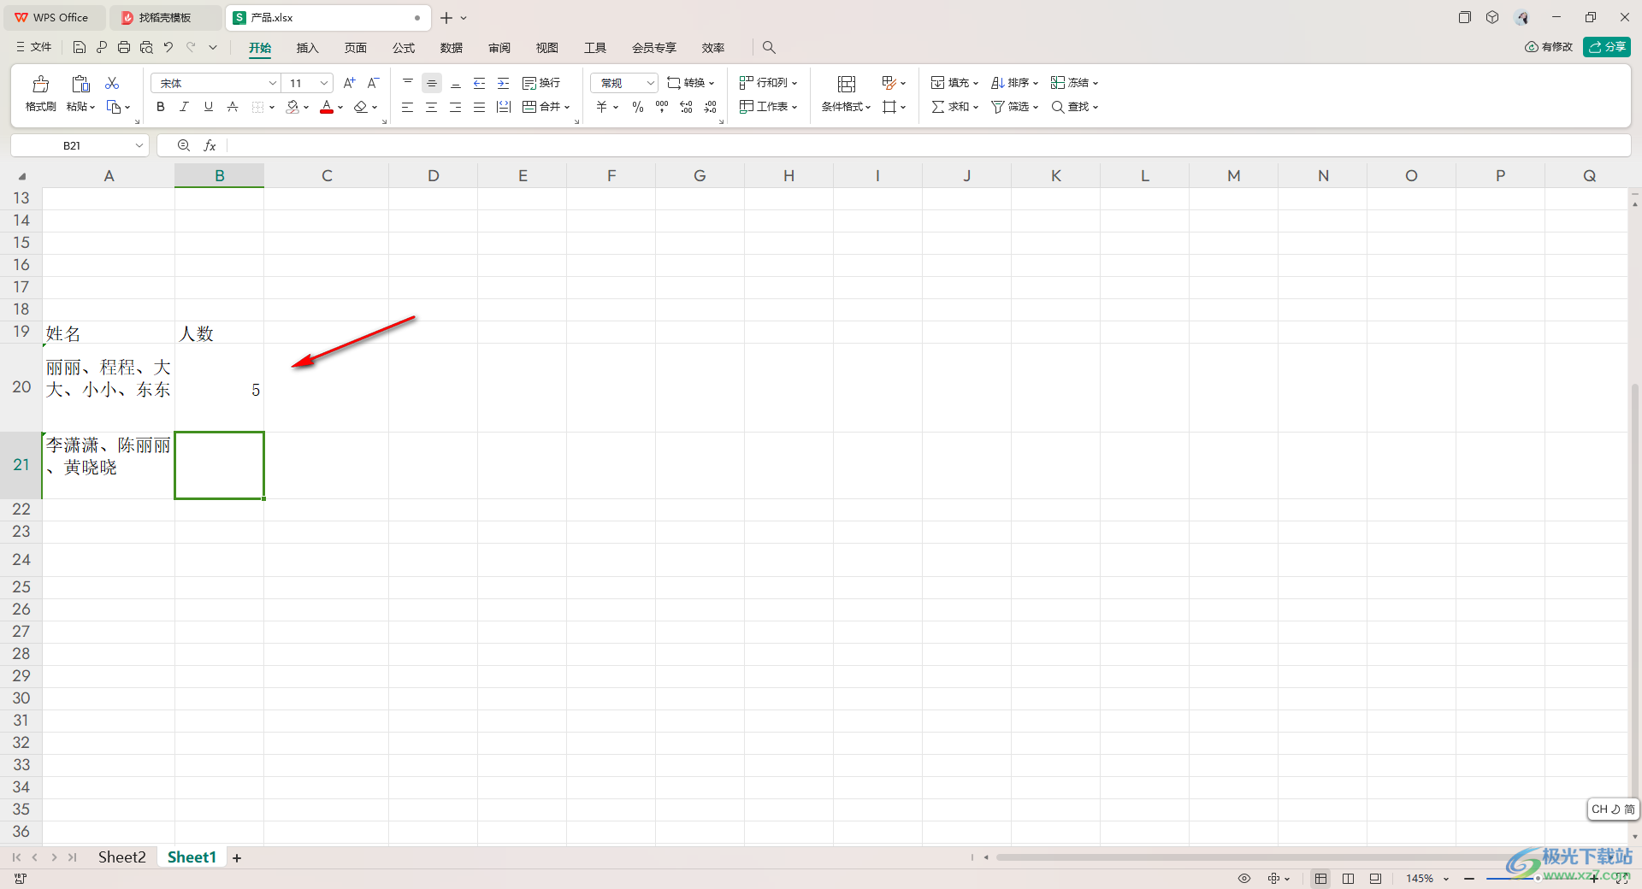Click the Filter (筛选) button

[1014, 107]
